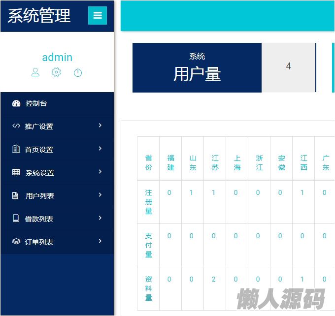Click the admin username link
Screen dimensions: 335x316
click(x=57, y=57)
